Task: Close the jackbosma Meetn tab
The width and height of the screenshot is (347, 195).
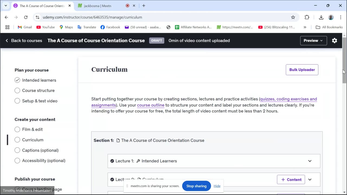Action: (134, 5)
